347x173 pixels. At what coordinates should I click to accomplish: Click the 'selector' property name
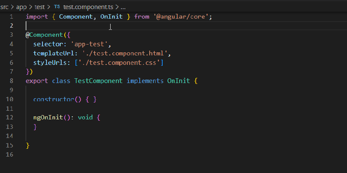(x=48, y=44)
